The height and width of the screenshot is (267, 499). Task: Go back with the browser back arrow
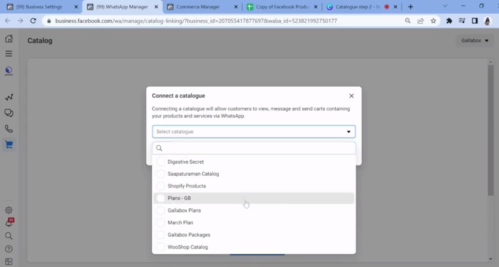8,21
